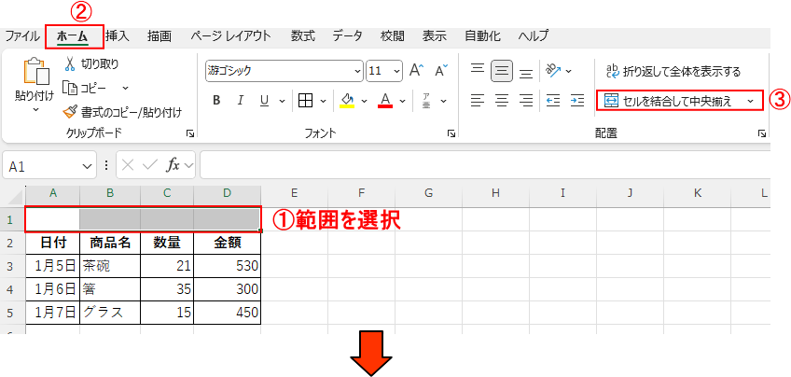Click the phonetic guide (furigana) icon
Viewport: 791px width, 377px height.
coord(425,101)
